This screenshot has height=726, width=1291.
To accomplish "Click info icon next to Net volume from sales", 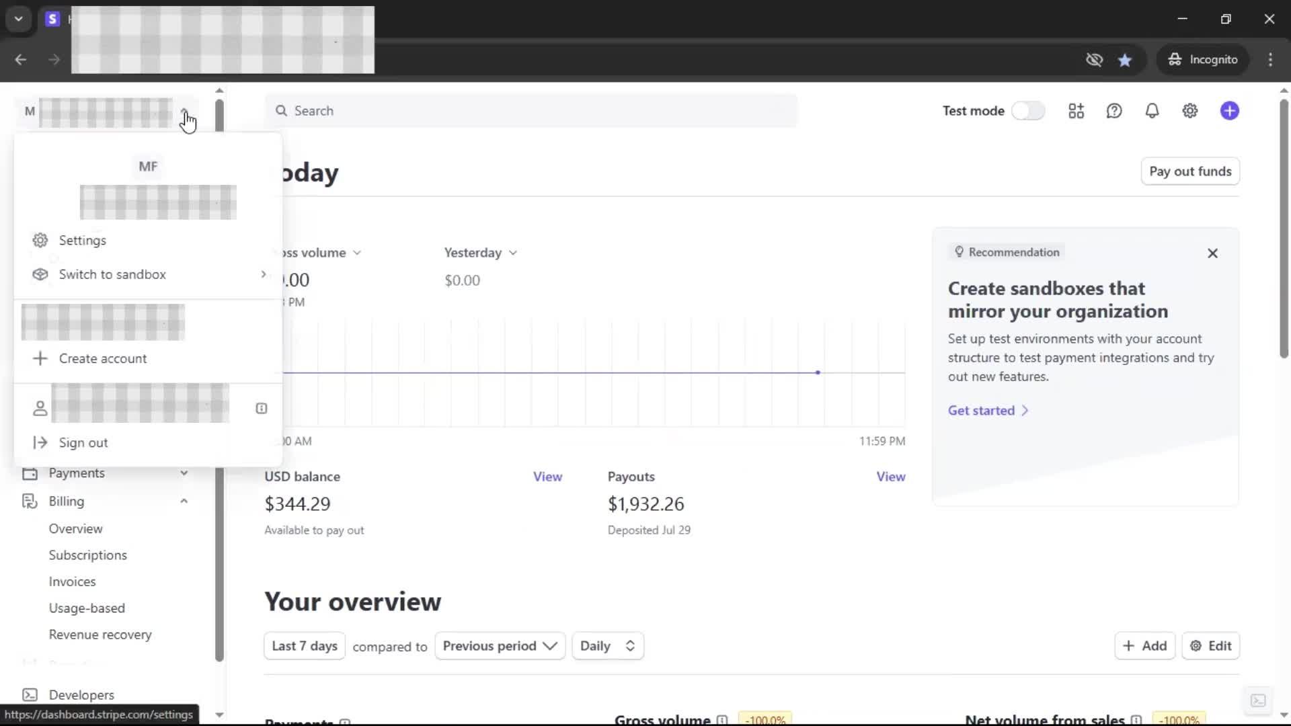I will click(x=1136, y=720).
